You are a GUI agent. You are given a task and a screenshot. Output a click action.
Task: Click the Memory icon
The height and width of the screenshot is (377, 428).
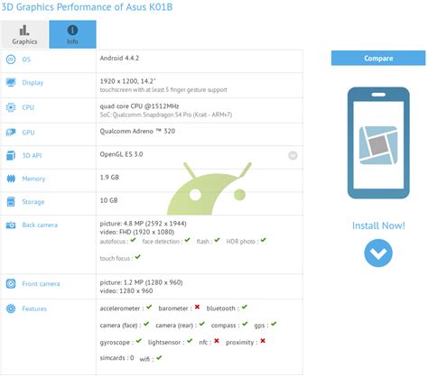coord(11,179)
